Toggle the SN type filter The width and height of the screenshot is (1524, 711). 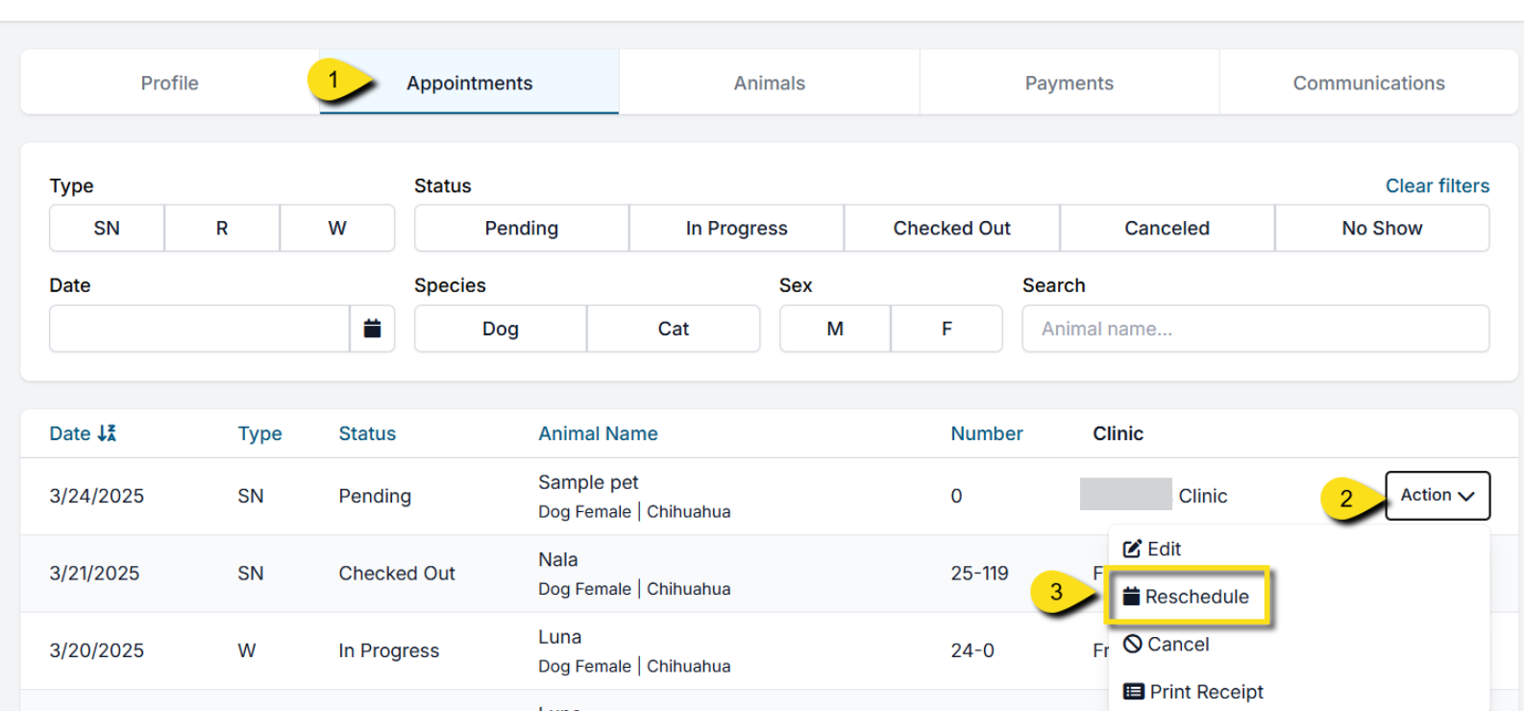[107, 228]
